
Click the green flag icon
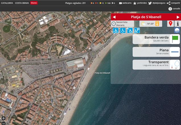pyautogui.click(x=175, y=39)
